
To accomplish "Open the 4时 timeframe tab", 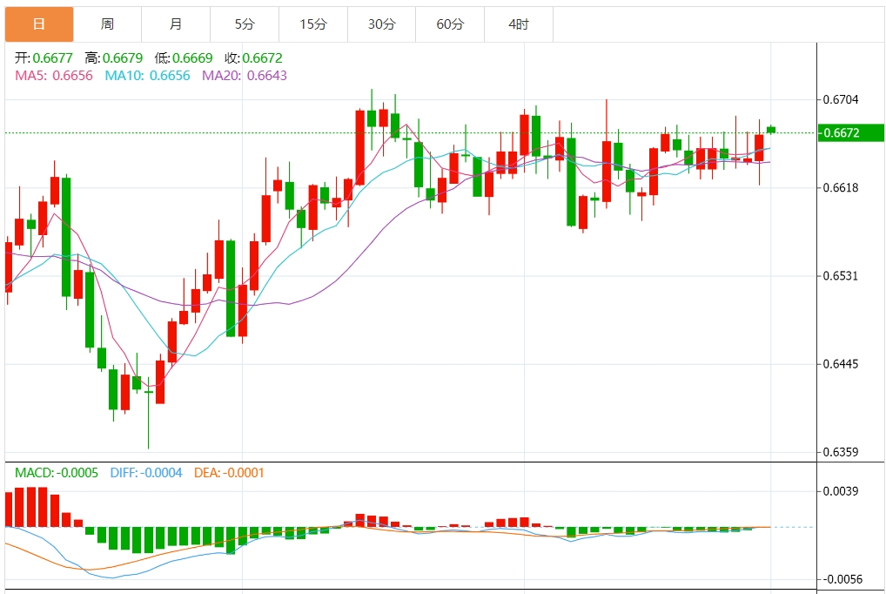I will pyautogui.click(x=519, y=24).
